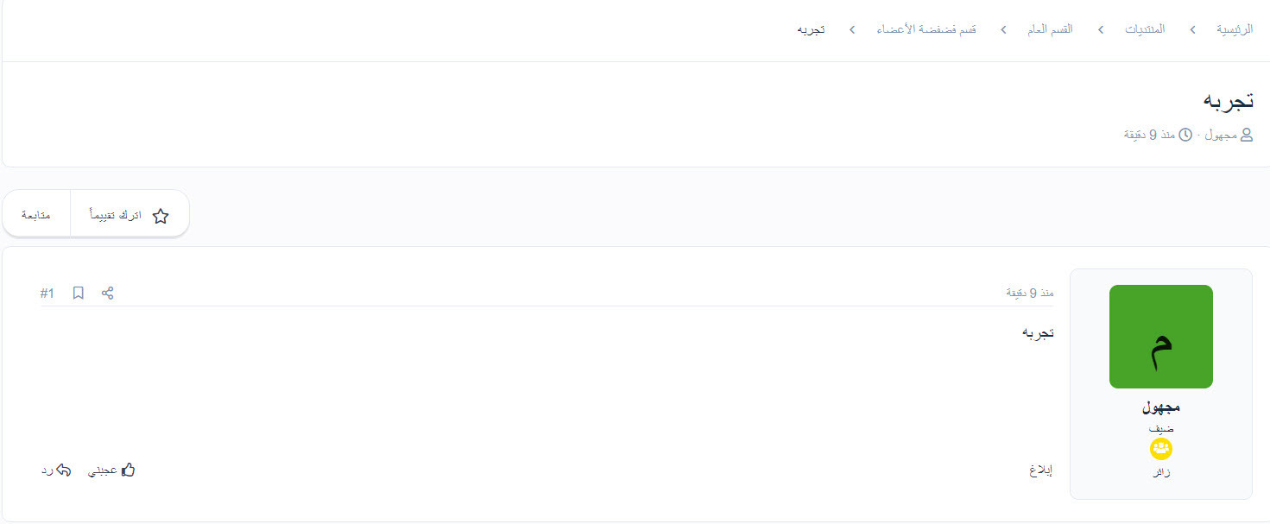Click the إبلاغ report link
Screen dimensions: 1270x524
[1040, 470]
